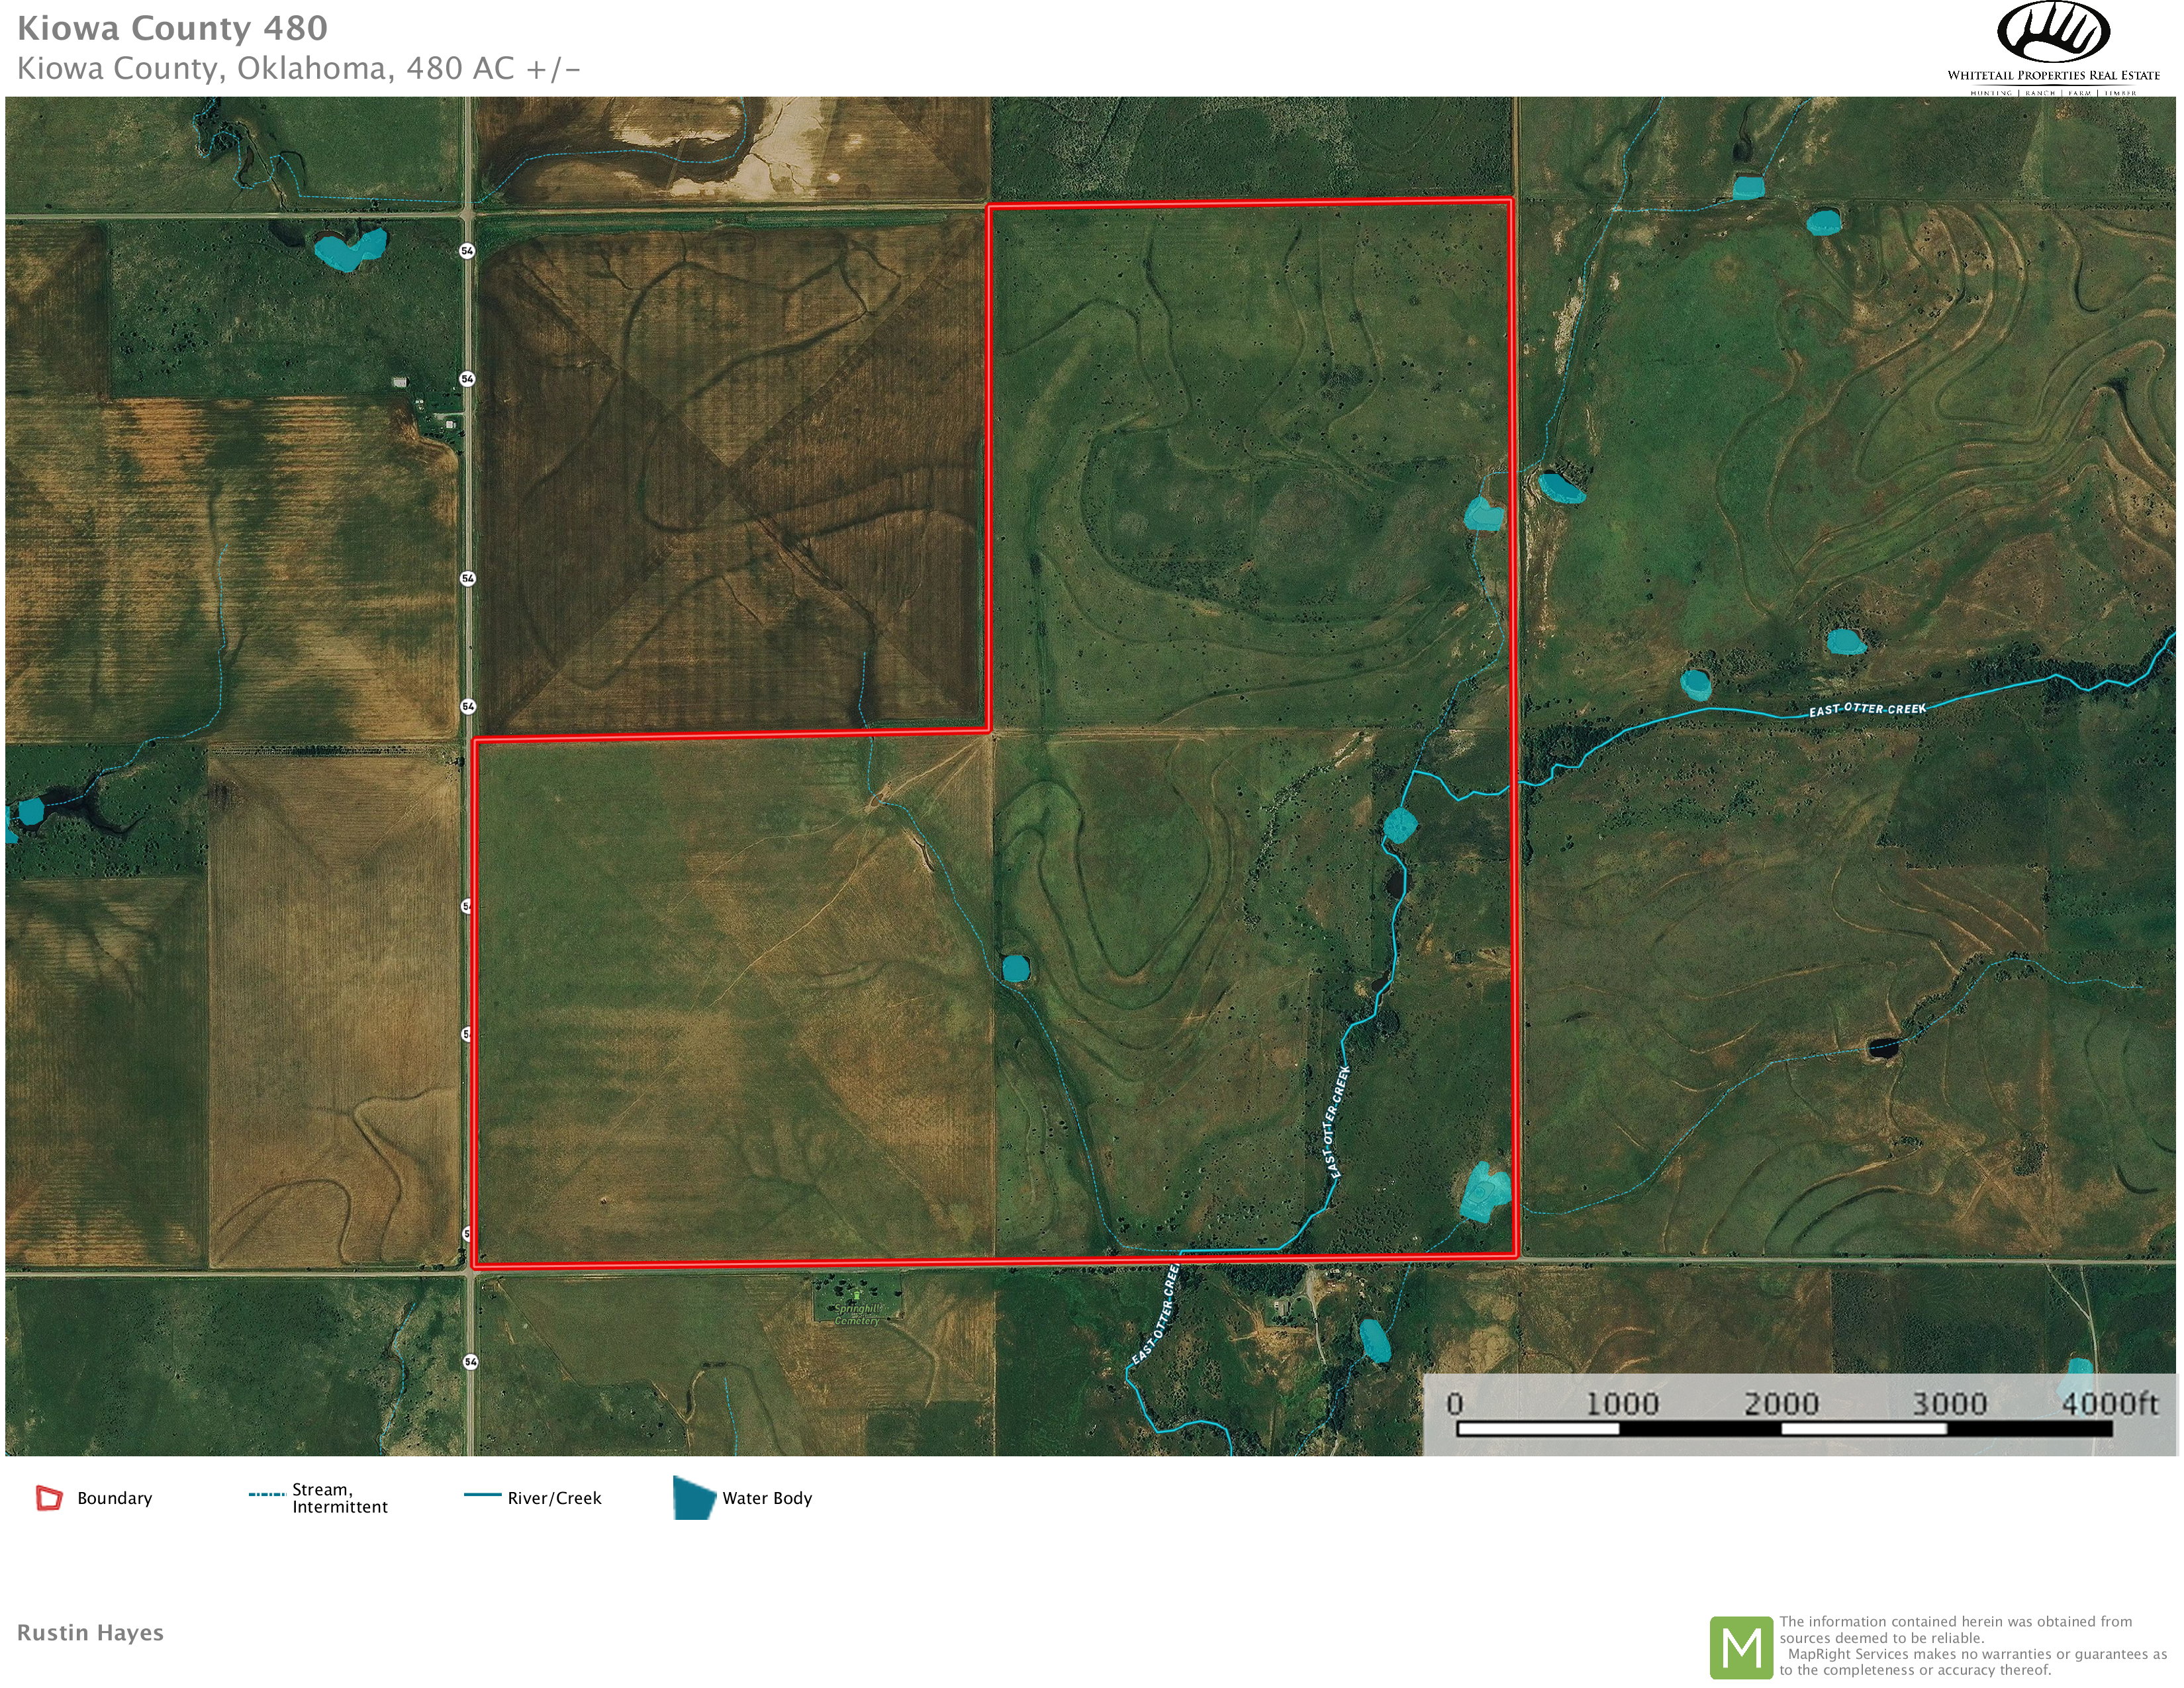Click the Kiowa County 480 title

(x=172, y=29)
